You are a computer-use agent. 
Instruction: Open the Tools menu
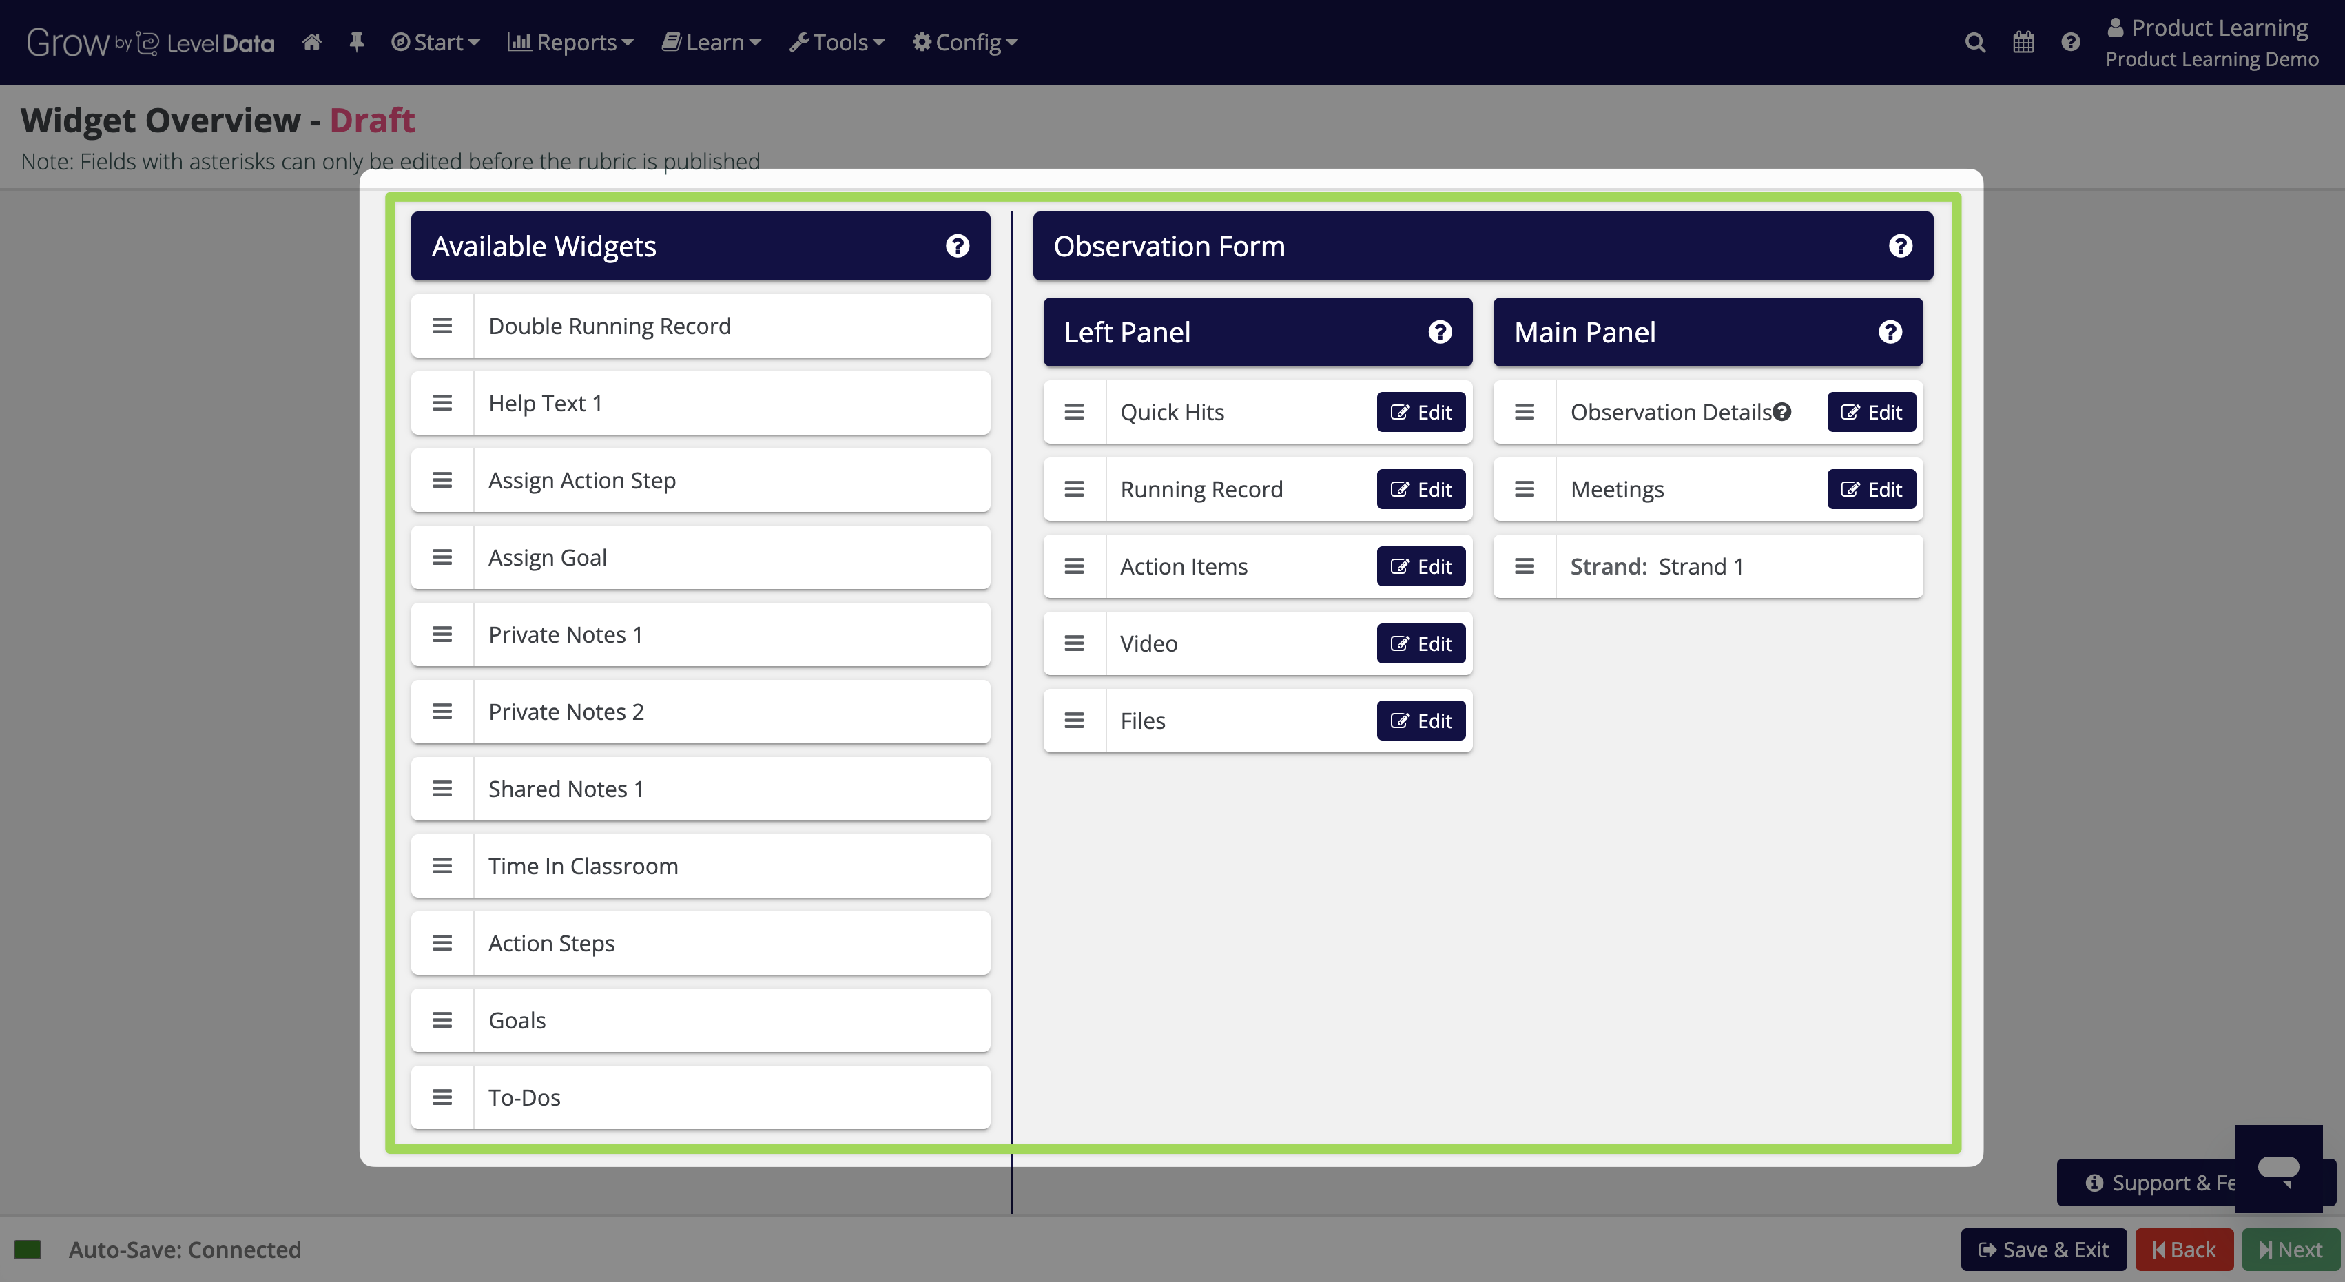coord(836,42)
